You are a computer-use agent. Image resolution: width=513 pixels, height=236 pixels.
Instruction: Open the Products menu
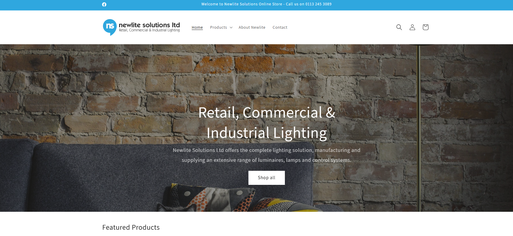[x=221, y=28]
